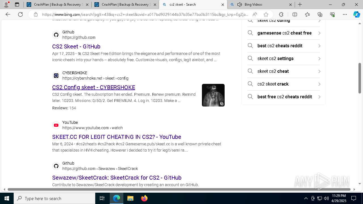Click the CYBERSHOKE site favicon

[x=56, y=76]
